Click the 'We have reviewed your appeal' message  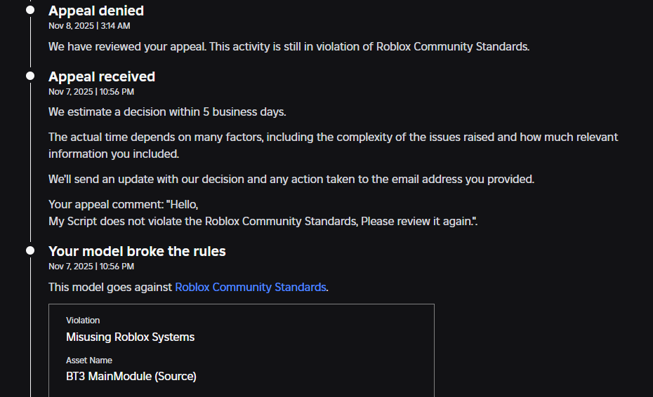289,46
